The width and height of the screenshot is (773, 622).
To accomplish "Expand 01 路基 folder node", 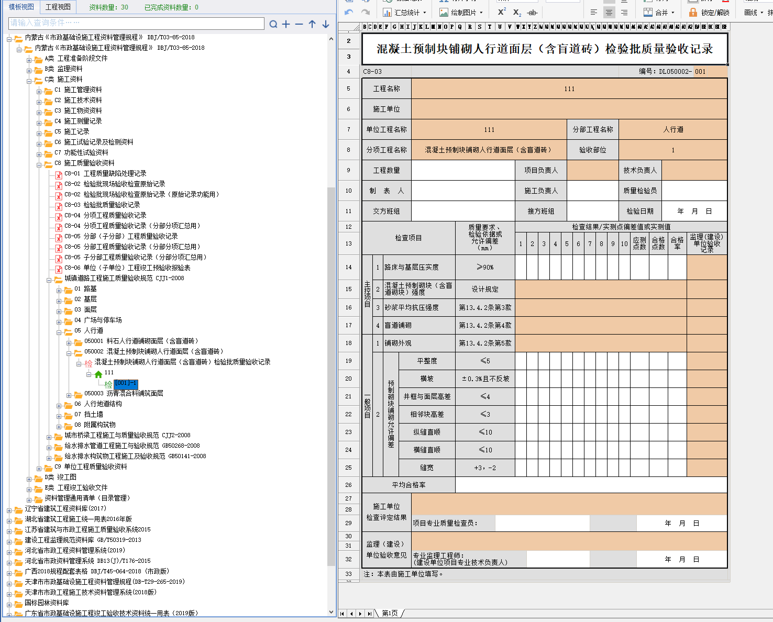I will (59, 290).
